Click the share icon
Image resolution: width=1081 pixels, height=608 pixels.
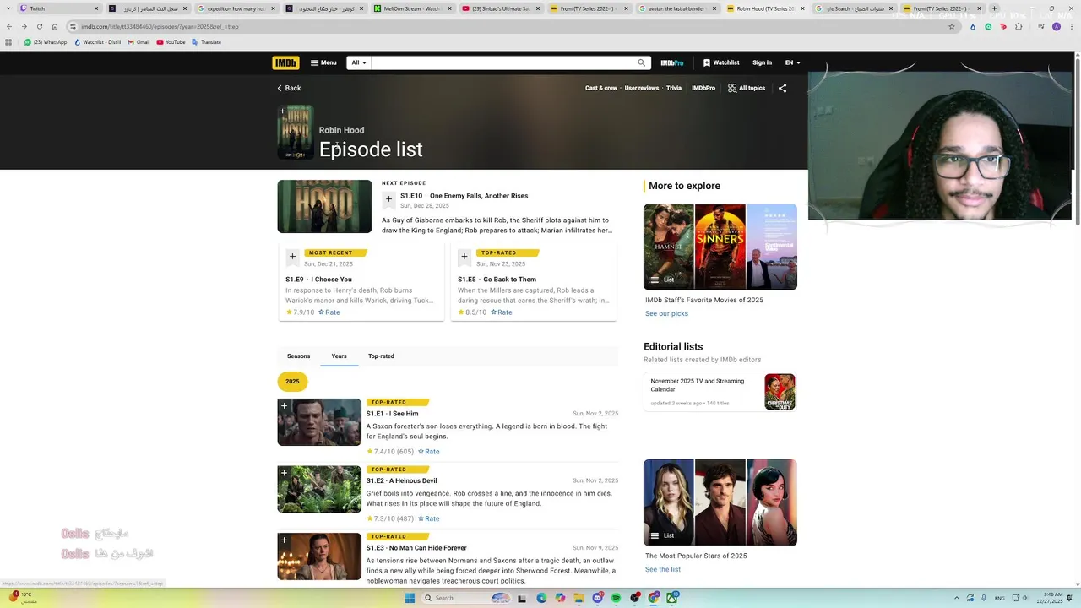pyautogui.click(x=782, y=88)
